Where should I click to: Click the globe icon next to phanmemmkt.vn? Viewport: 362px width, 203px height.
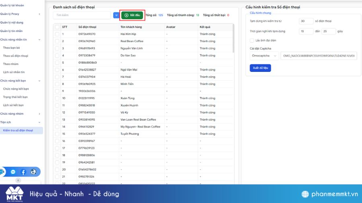point(306,194)
